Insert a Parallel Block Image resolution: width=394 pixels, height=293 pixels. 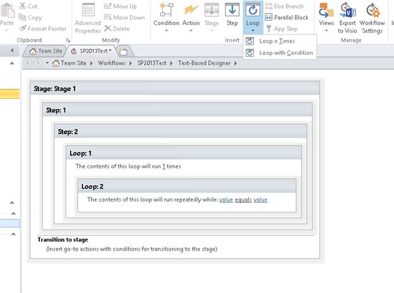tap(287, 17)
